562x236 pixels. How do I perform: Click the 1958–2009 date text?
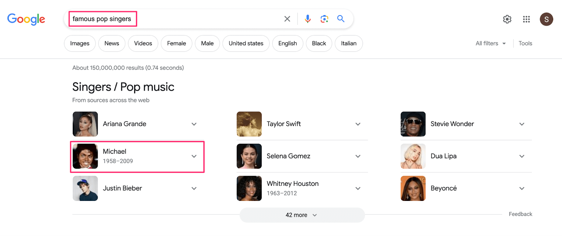118,161
